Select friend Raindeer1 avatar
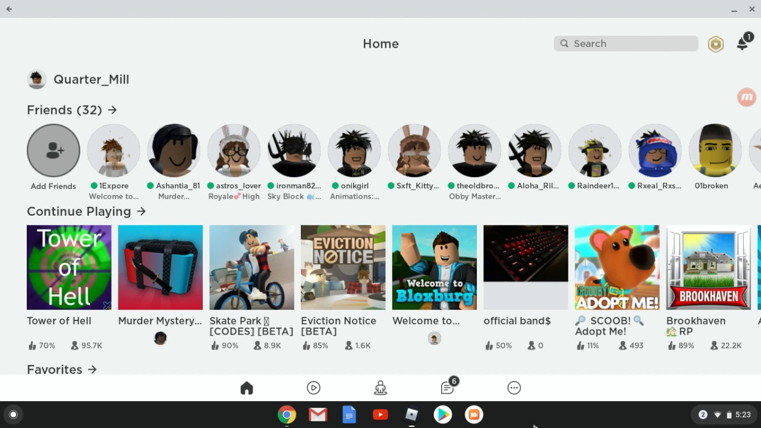Screen dimensions: 761x428 (595, 150)
